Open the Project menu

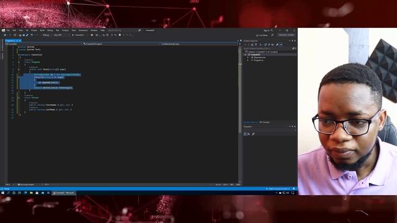coord(34,30)
